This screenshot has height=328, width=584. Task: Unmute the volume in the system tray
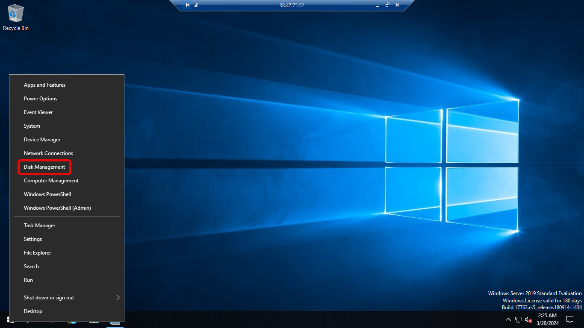[528, 319]
